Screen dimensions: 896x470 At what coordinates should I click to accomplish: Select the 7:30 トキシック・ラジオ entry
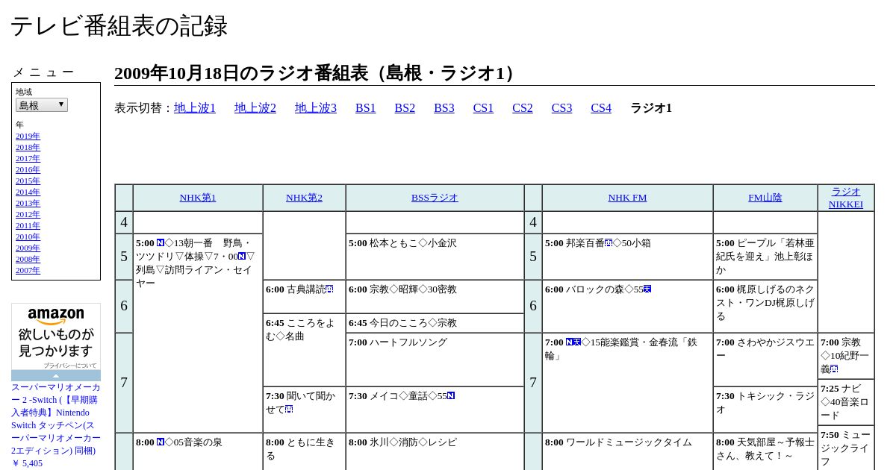765,410
